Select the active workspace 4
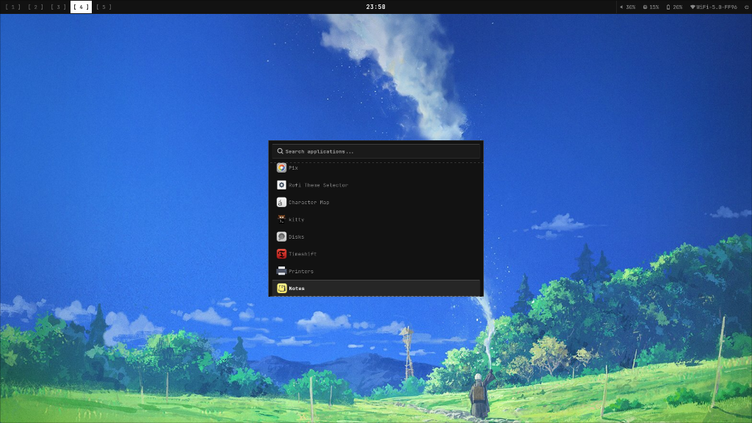The image size is (752, 423). (81, 7)
